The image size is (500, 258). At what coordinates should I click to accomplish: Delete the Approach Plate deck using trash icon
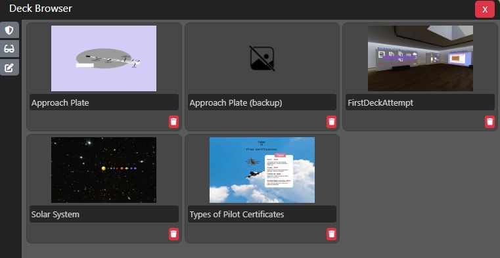(173, 122)
